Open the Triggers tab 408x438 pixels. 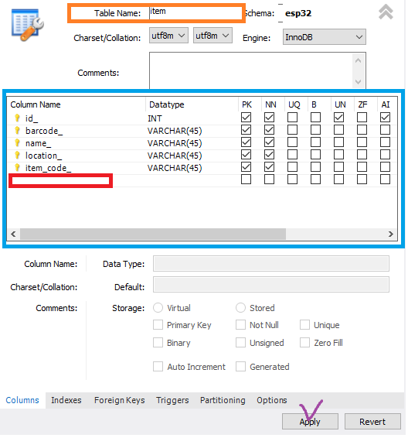point(172,401)
